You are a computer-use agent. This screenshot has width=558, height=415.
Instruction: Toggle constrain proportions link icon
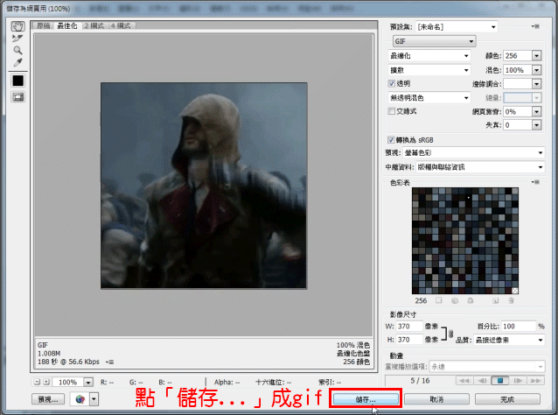coord(451,334)
